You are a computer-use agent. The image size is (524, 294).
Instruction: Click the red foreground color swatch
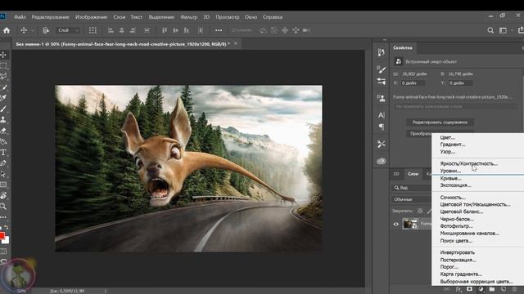[2, 236]
